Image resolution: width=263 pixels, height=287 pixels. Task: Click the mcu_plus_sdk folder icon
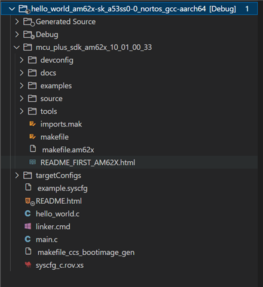(x=27, y=47)
